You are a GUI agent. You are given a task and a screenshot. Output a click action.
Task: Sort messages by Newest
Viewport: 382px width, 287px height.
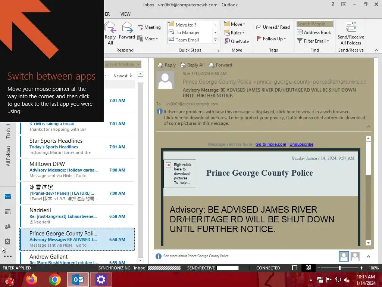coord(122,75)
